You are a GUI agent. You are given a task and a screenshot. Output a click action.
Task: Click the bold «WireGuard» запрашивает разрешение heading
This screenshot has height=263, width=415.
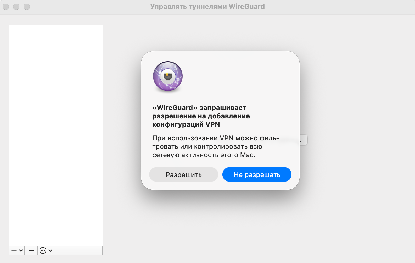[201, 116]
